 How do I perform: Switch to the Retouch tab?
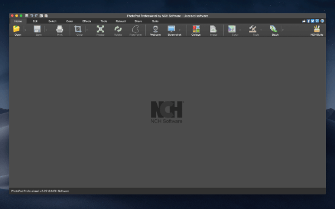point(121,21)
